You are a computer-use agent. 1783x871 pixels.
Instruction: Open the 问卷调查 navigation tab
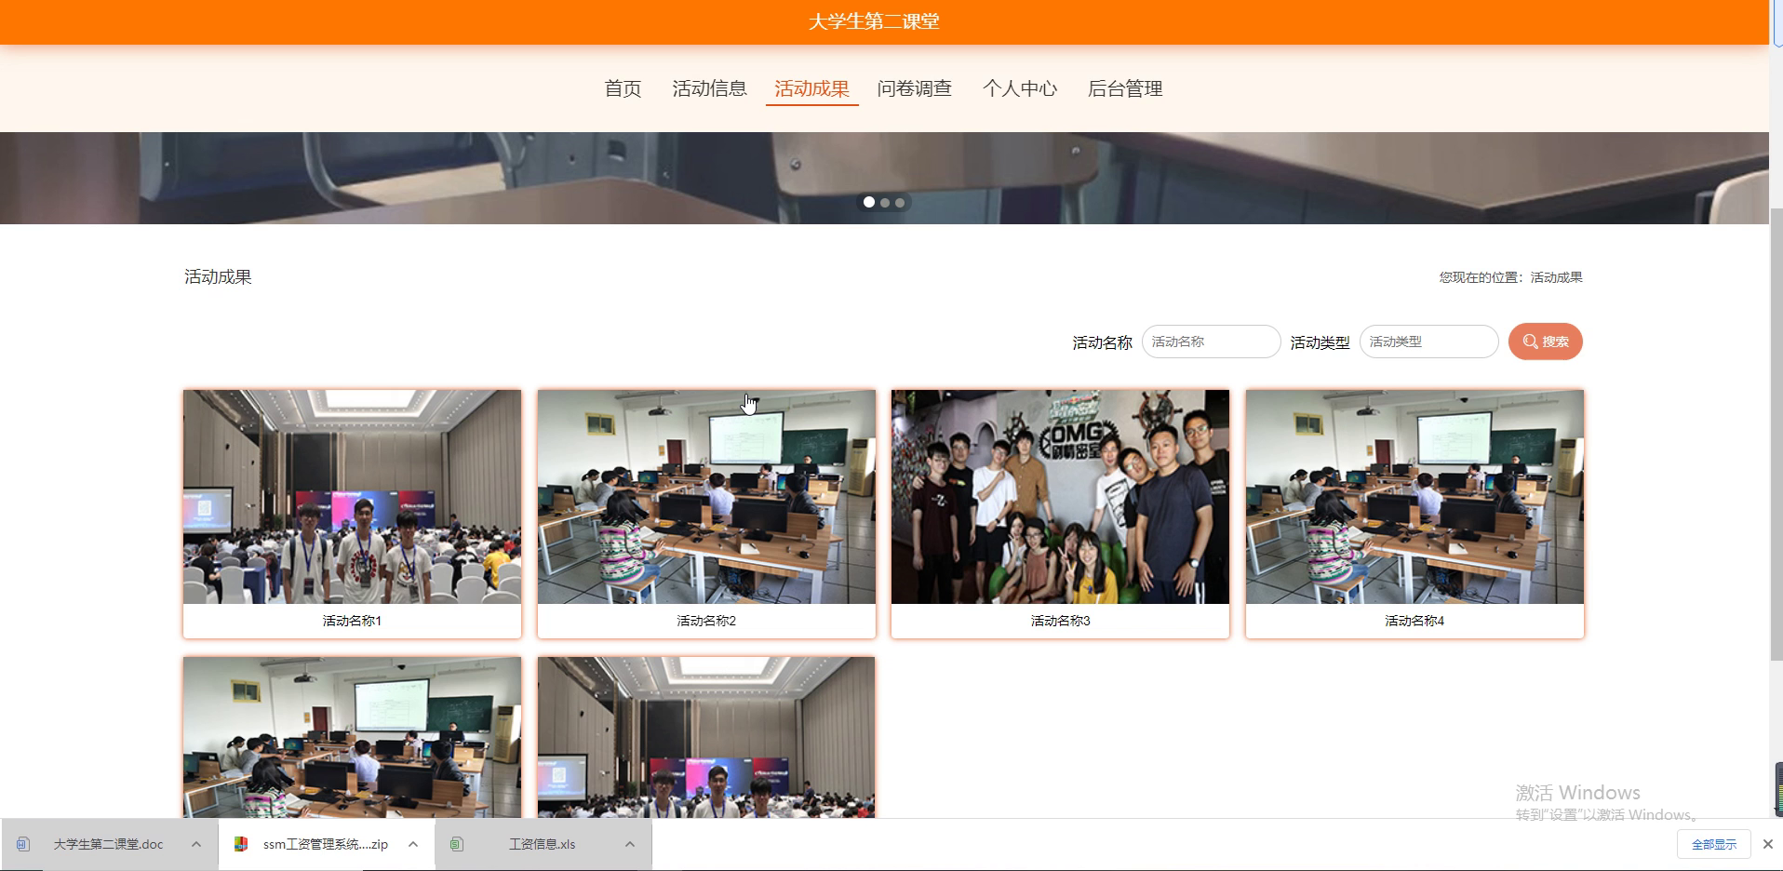[914, 88]
